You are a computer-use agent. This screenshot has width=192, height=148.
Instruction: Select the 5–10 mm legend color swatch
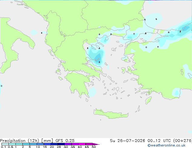point(33,144)
